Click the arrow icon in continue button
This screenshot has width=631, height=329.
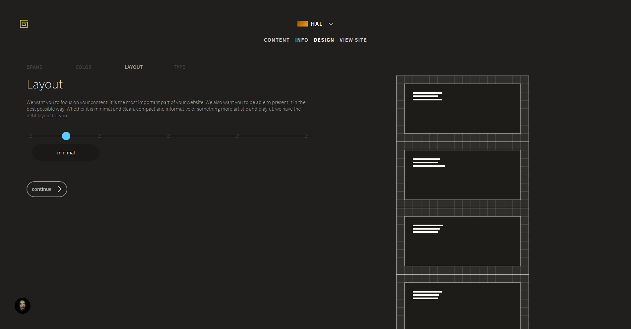[59, 189]
